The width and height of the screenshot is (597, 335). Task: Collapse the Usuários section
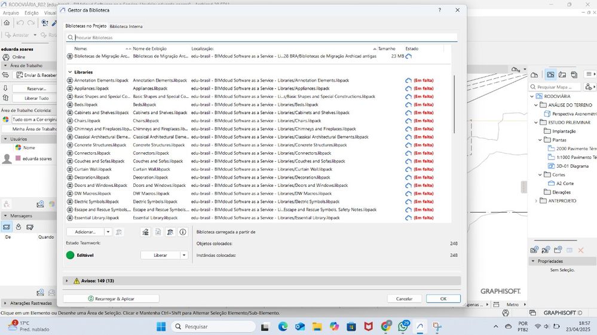coord(5,139)
